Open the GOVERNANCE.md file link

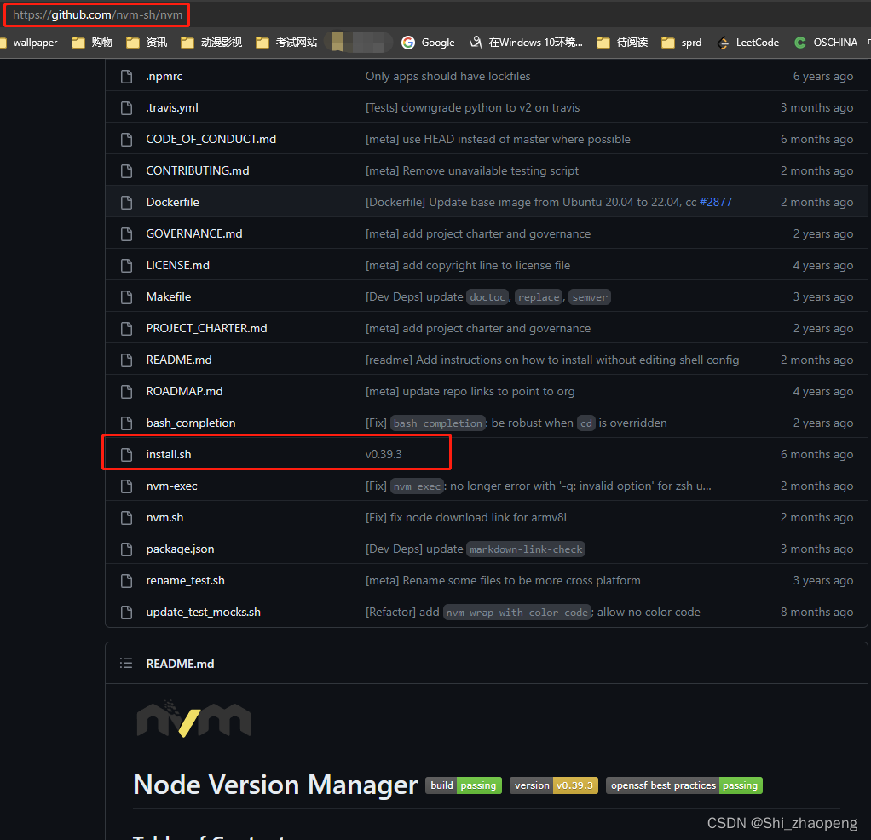coord(194,233)
